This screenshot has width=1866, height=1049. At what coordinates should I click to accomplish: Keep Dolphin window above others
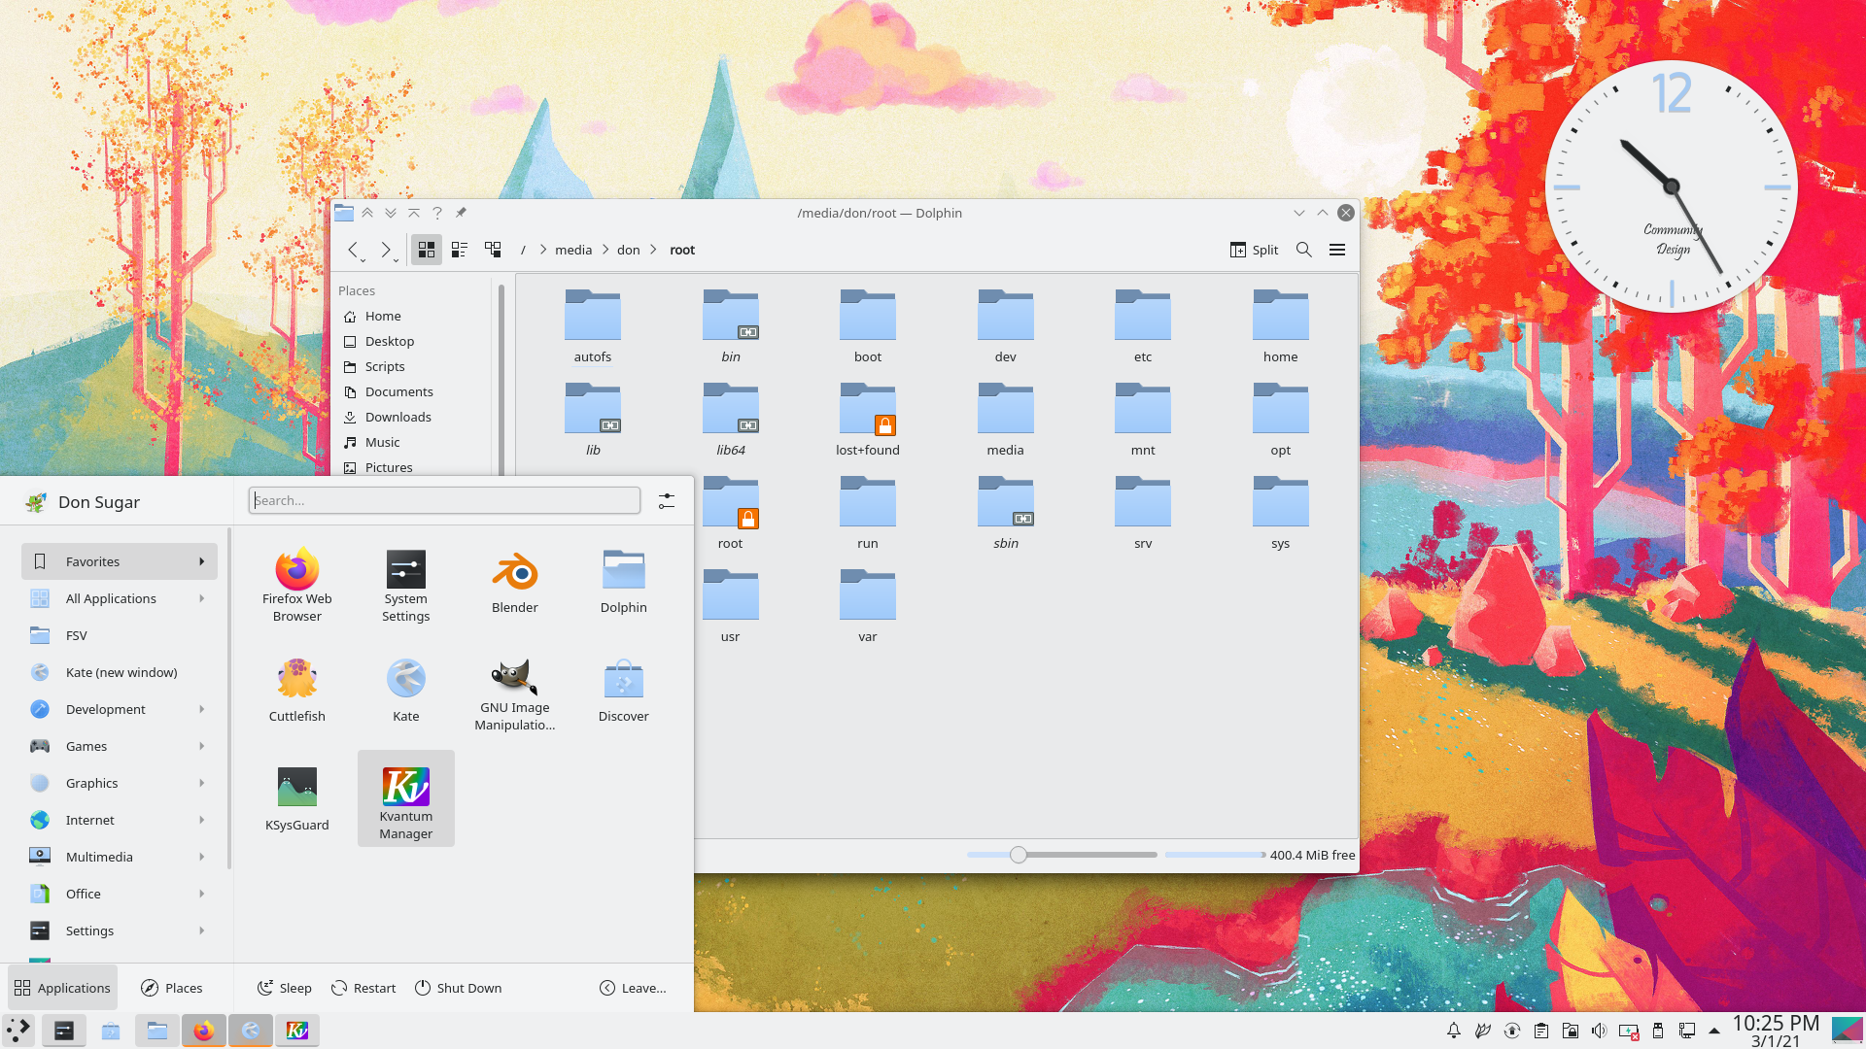tap(367, 213)
